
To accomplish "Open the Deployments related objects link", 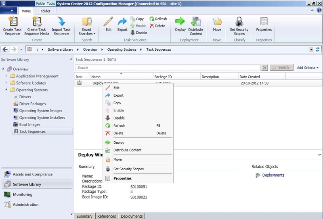I will point(273,175).
